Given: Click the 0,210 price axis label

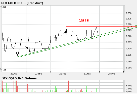Looking at the screenshot, I should tap(128, 36).
